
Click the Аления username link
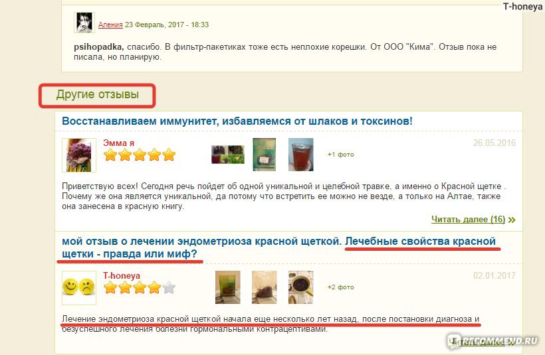pos(110,25)
